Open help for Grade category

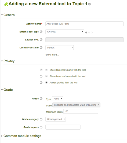click(x=41, y=119)
